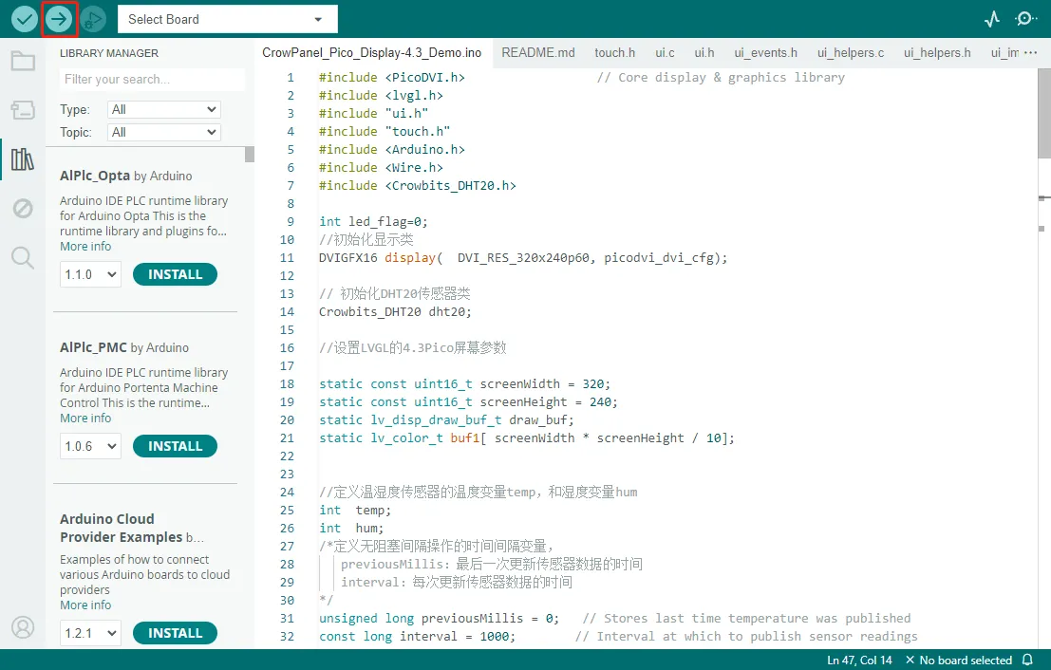Open the library Topic filter dropdown

163,132
